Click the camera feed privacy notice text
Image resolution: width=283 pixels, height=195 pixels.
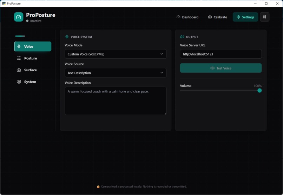[x=144, y=187]
